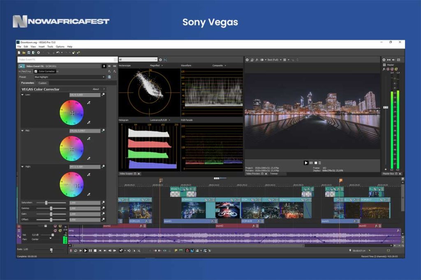Open the Tools menu
421x280 pixels.
pos(50,47)
